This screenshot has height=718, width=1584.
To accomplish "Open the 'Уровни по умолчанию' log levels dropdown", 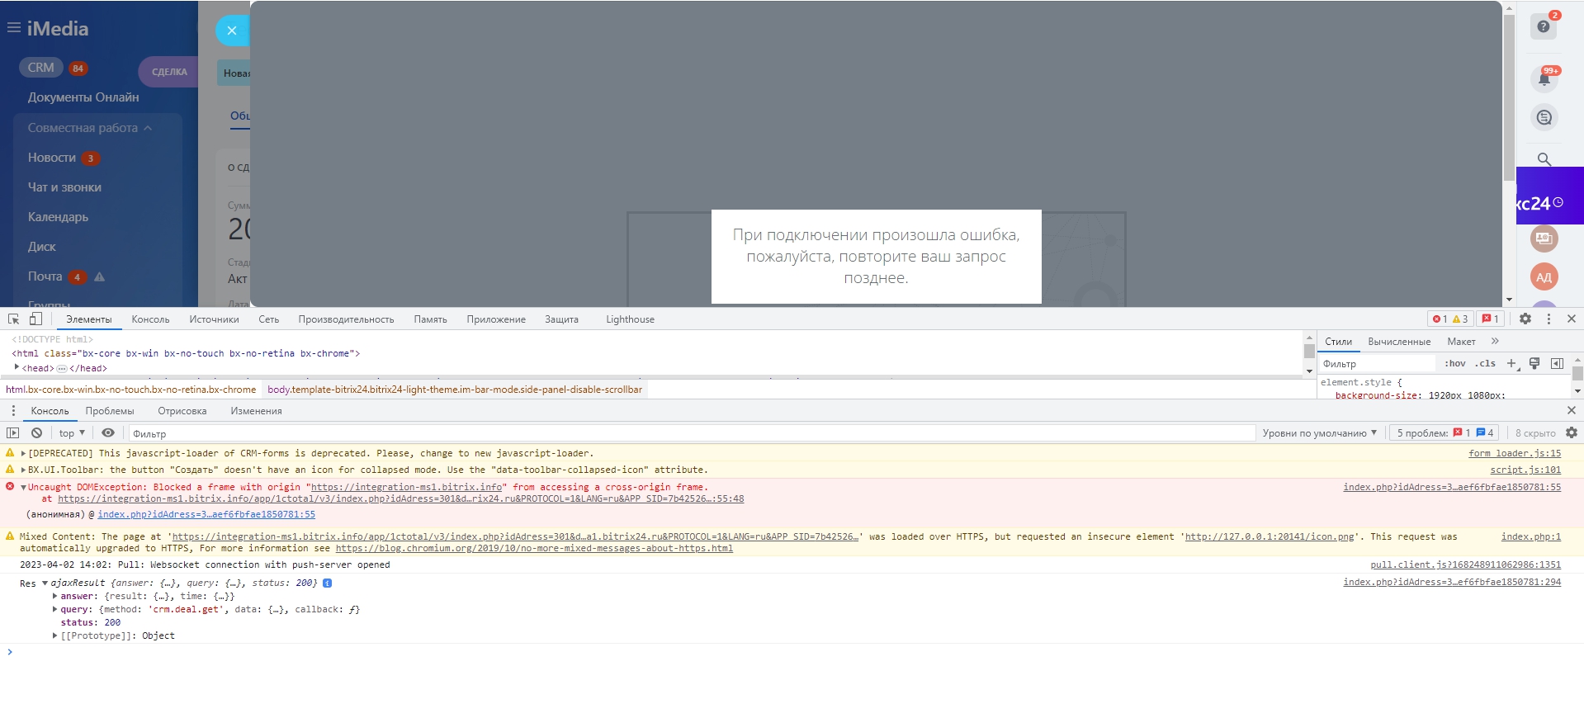I will tap(1319, 433).
